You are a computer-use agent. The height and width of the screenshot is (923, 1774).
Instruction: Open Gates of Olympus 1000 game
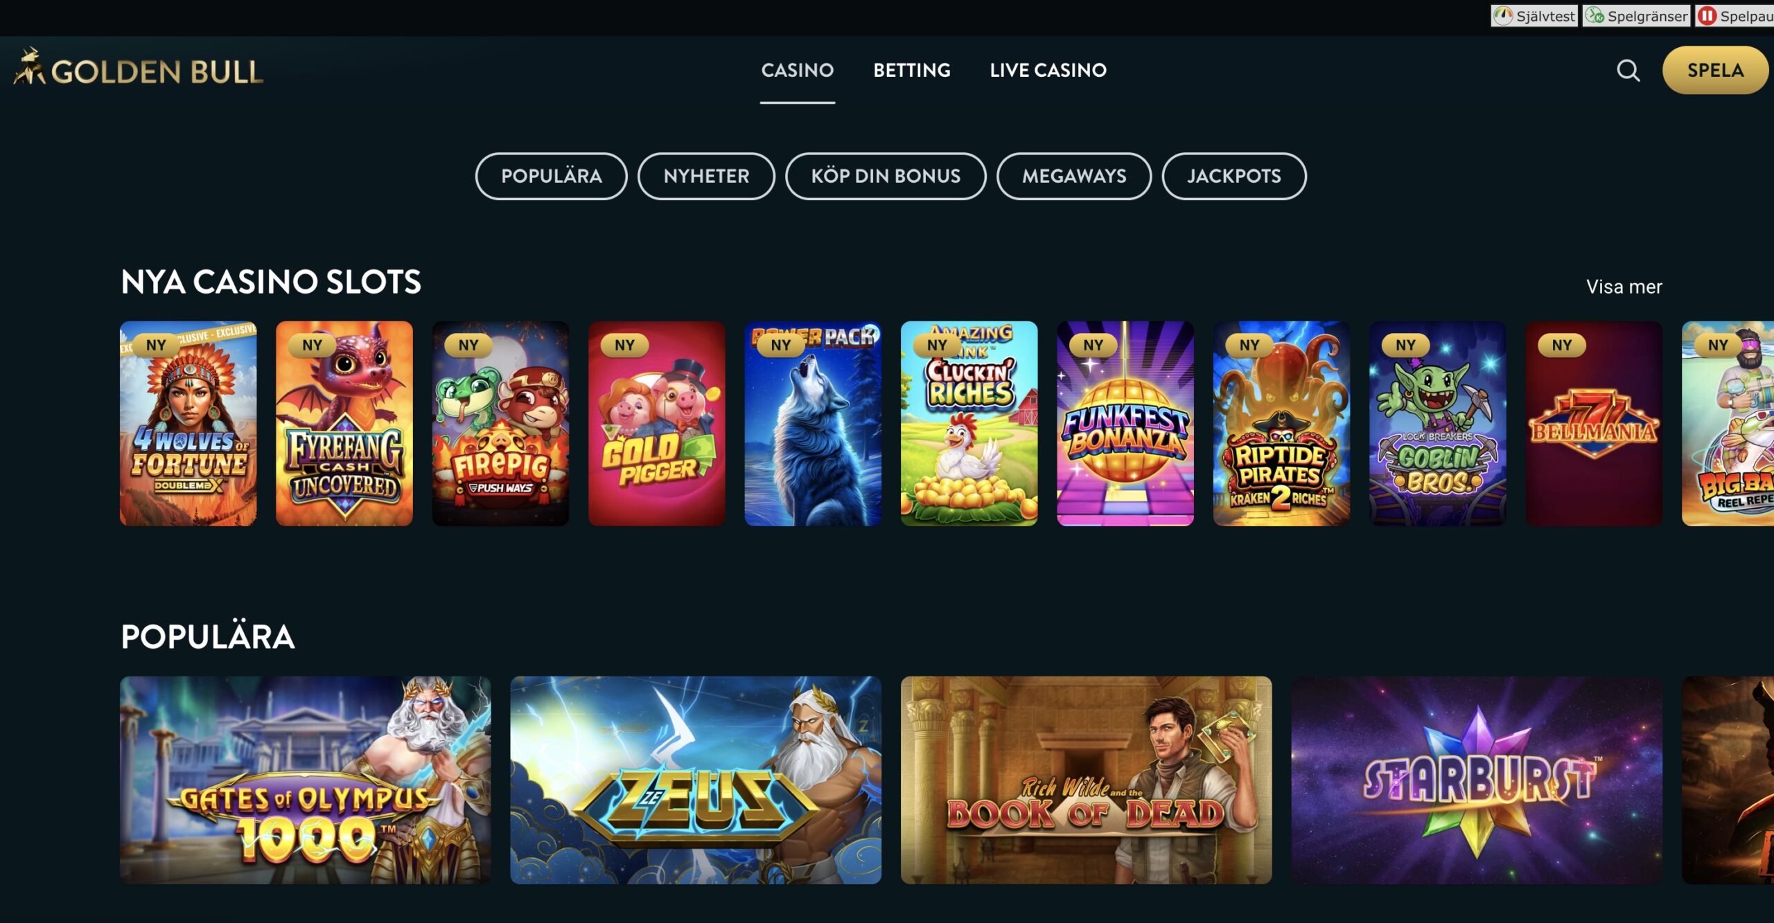click(305, 780)
